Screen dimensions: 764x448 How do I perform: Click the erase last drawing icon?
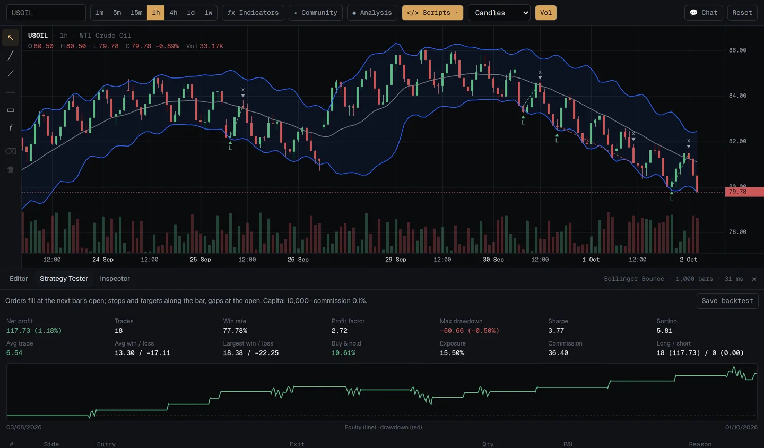pos(11,151)
